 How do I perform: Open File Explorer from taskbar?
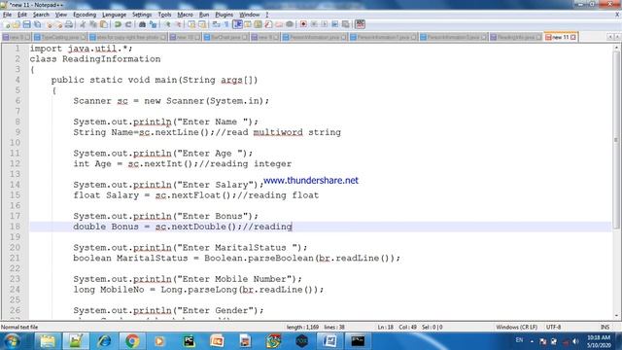point(48,341)
